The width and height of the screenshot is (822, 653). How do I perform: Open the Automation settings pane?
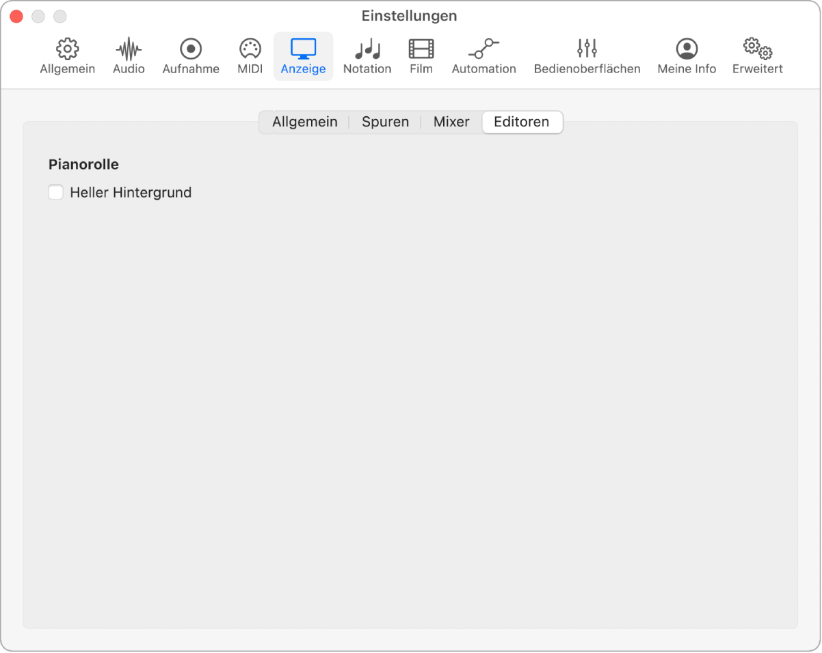tap(483, 57)
